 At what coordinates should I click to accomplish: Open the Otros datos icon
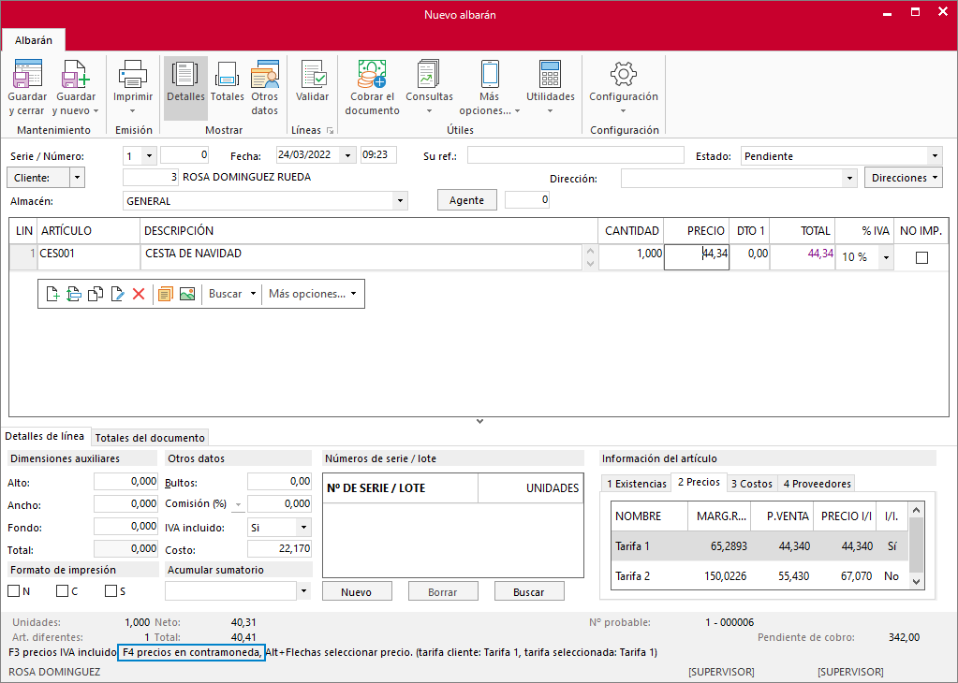tap(264, 74)
